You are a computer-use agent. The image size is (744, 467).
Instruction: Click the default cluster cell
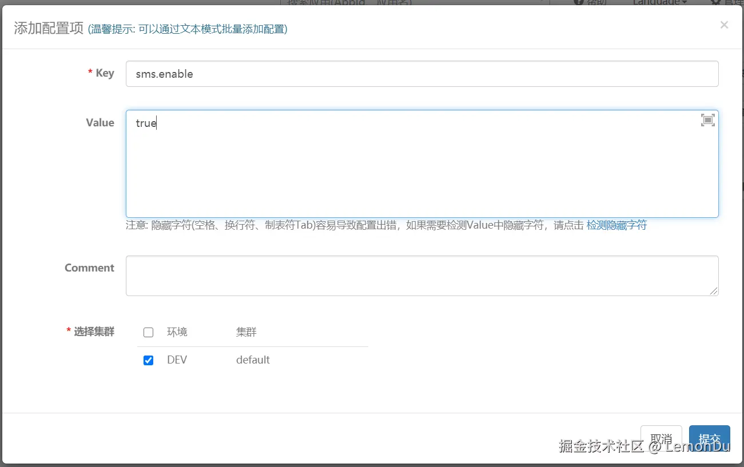253,360
